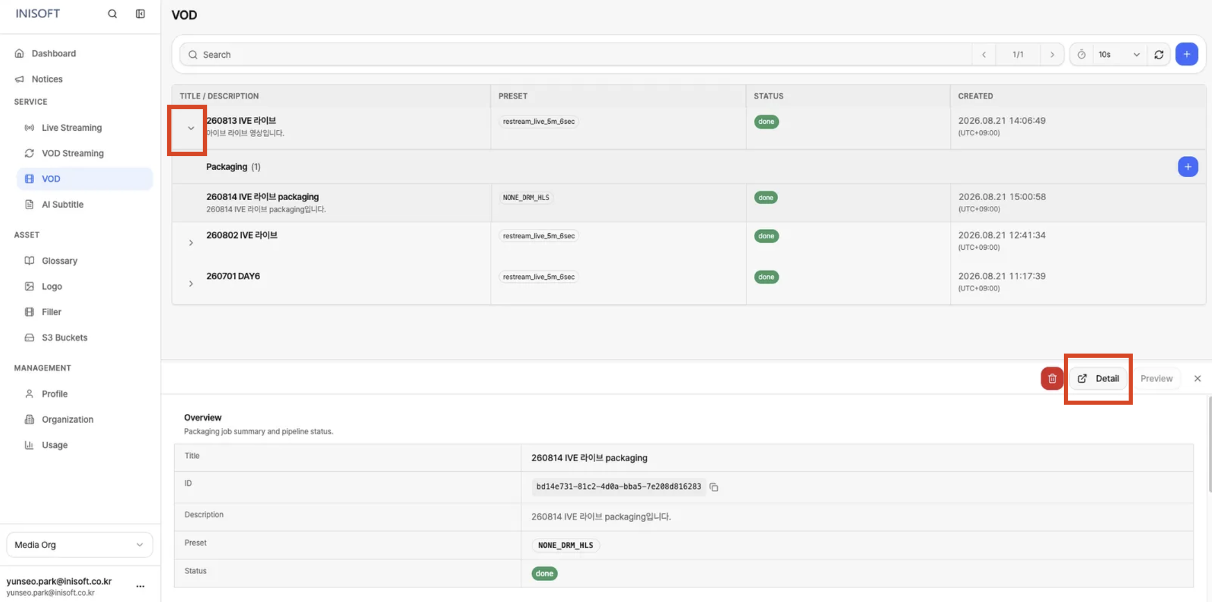
Task: Copy the packaging ID with the copy icon
Action: 713,487
